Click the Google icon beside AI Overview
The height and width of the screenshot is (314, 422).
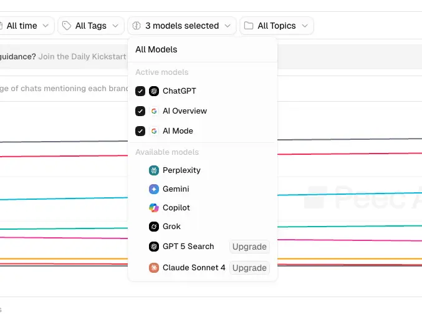click(154, 111)
